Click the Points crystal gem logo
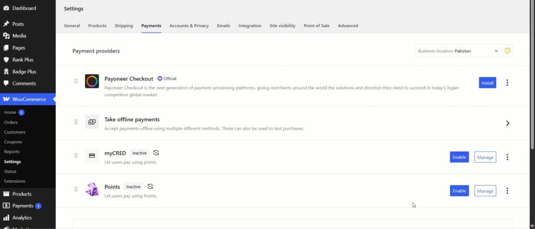The image size is (535, 229). pos(92,189)
